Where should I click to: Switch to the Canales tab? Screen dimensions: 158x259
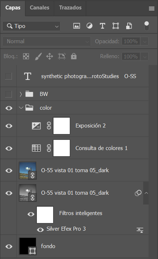[x=39, y=8]
